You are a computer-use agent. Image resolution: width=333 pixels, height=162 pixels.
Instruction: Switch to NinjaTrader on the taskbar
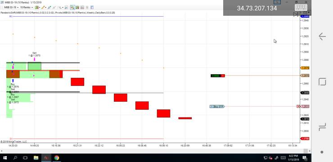click(x=46, y=158)
